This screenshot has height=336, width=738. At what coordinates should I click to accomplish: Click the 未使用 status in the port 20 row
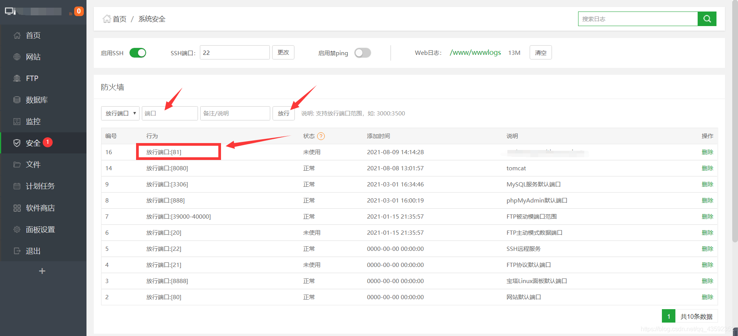tap(312, 233)
